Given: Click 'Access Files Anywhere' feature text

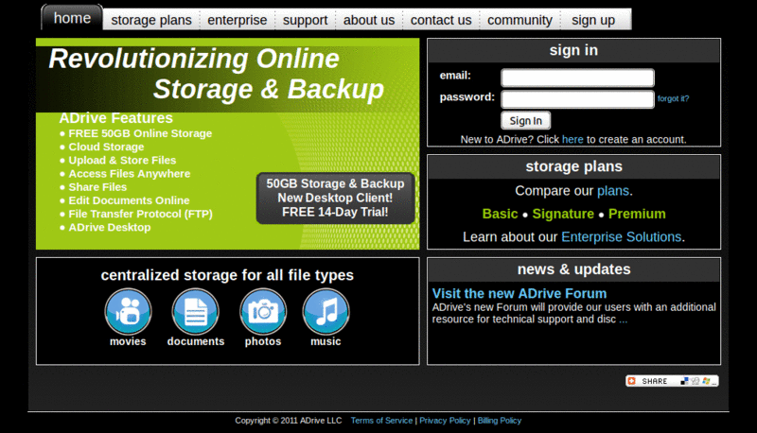Looking at the screenshot, I should 130,174.
